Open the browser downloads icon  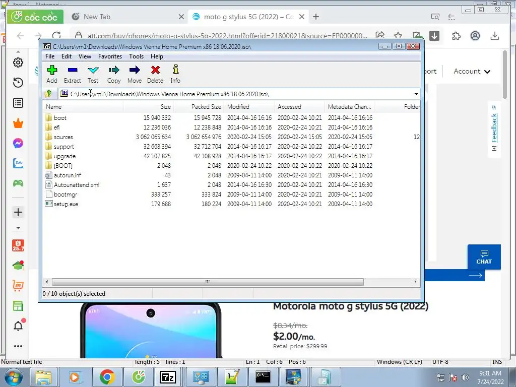point(495,36)
